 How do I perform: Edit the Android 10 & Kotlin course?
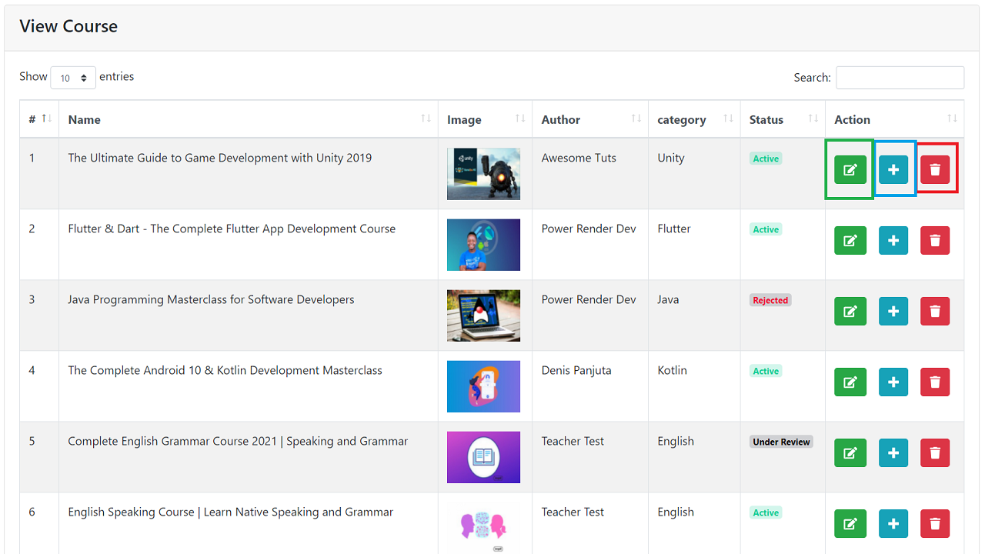click(850, 382)
